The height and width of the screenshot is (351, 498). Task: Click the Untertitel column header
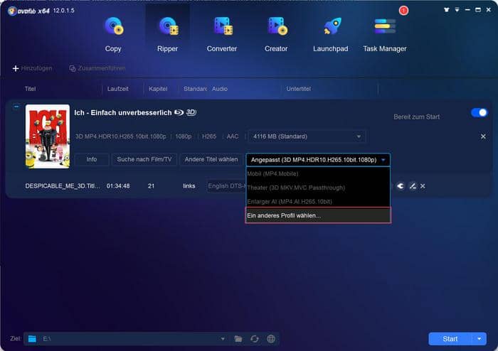tap(298, 89)
